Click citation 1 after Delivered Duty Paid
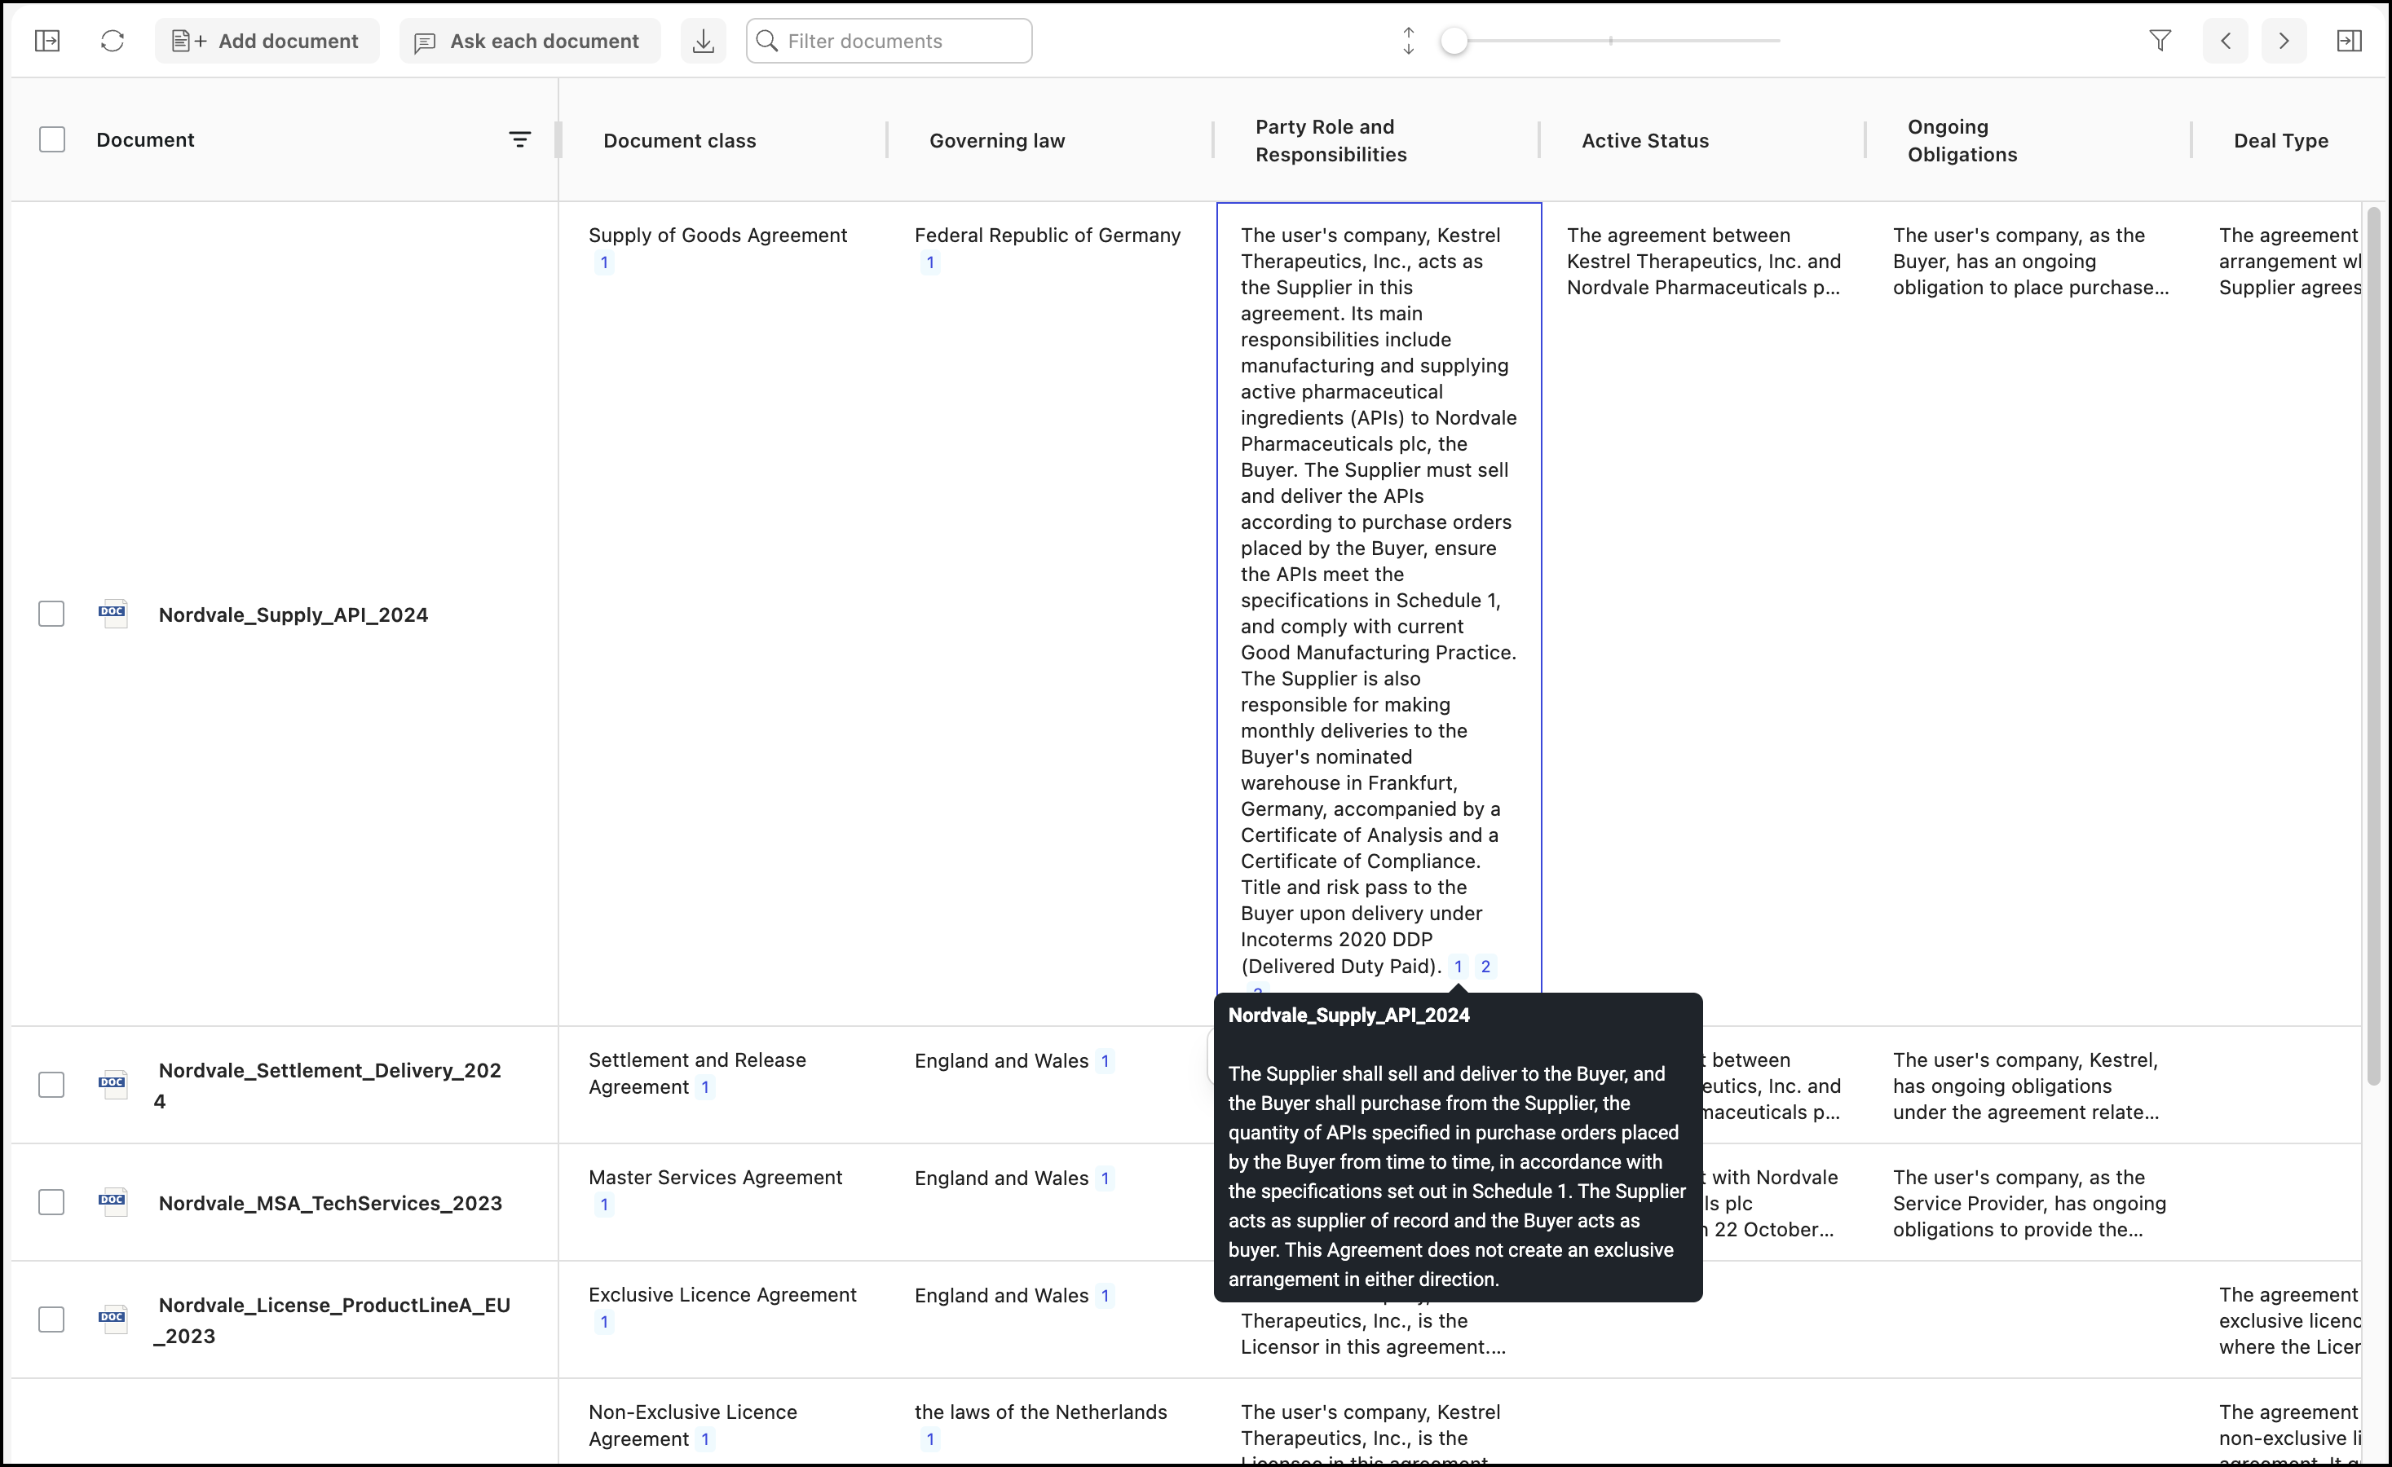2392x1467 pixels. (1459, 967)
